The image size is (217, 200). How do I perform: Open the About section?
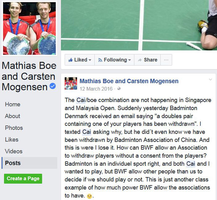[x=12, y=116]
